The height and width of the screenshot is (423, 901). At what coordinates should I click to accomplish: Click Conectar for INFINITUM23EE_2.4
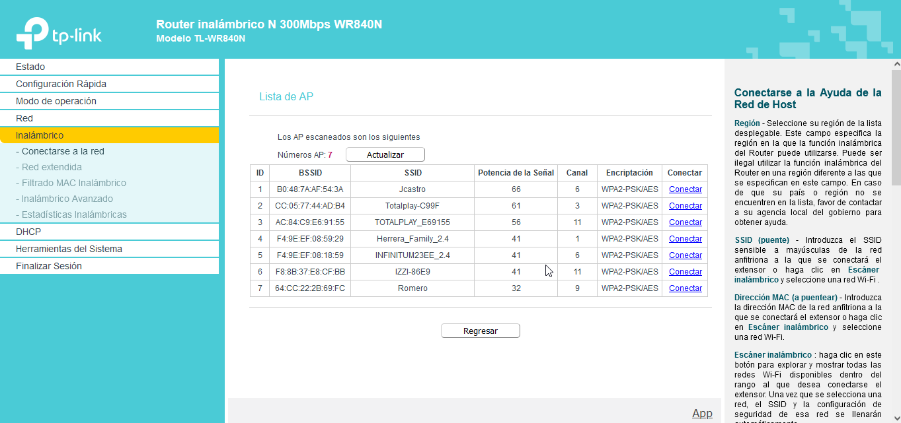[x=685, y=255]
